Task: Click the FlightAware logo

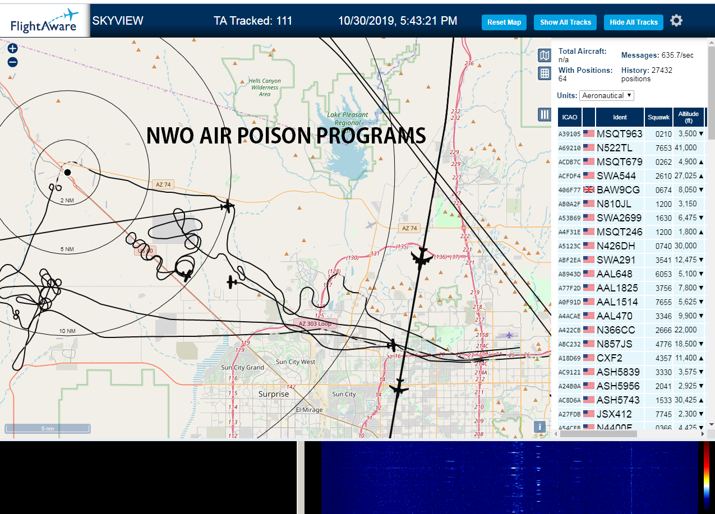Action: pos(44,21)
